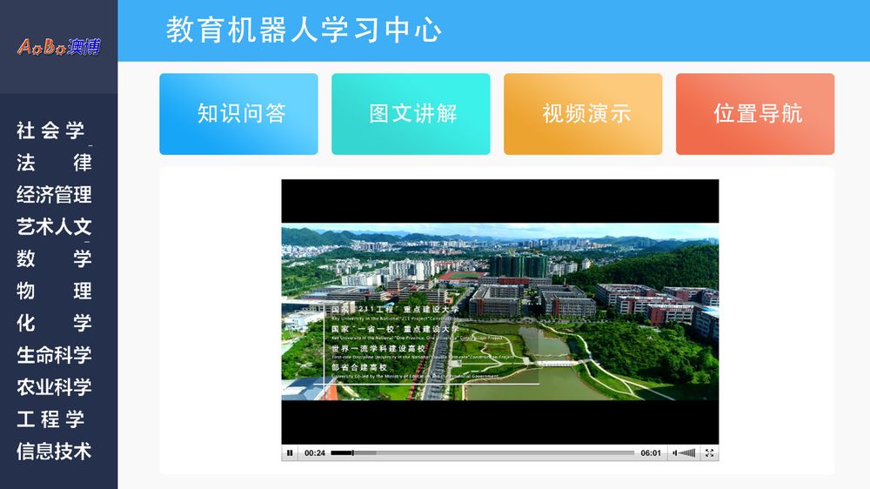Open the 艺术人文 category
The image size is (870, 489).
tap(54, 227)
